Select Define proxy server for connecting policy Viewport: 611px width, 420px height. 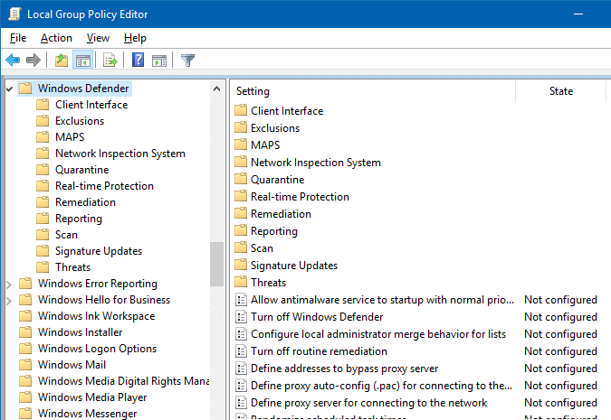(x=368, y=403)
